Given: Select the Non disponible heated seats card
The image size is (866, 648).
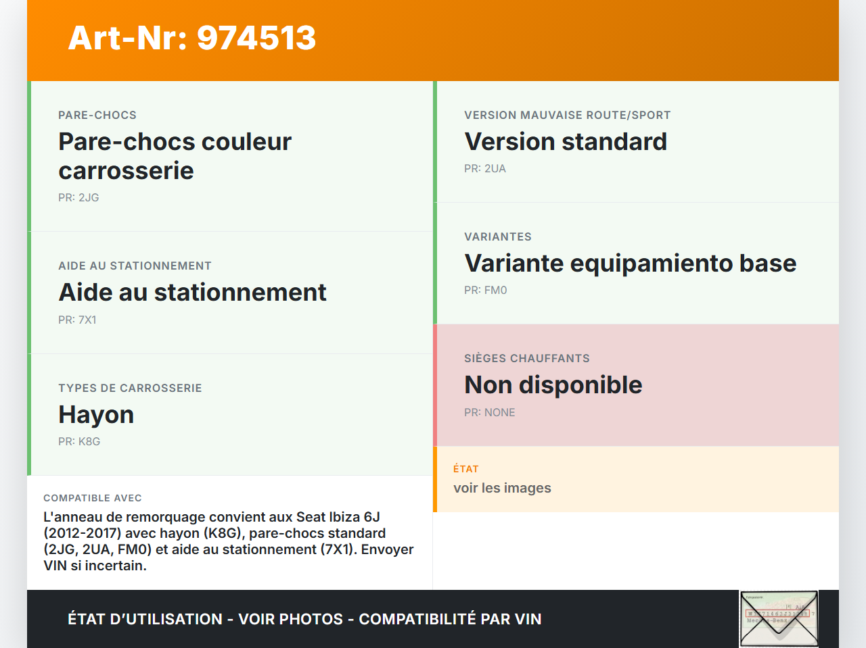Looking at the screenshot, I should click(636, 385).
